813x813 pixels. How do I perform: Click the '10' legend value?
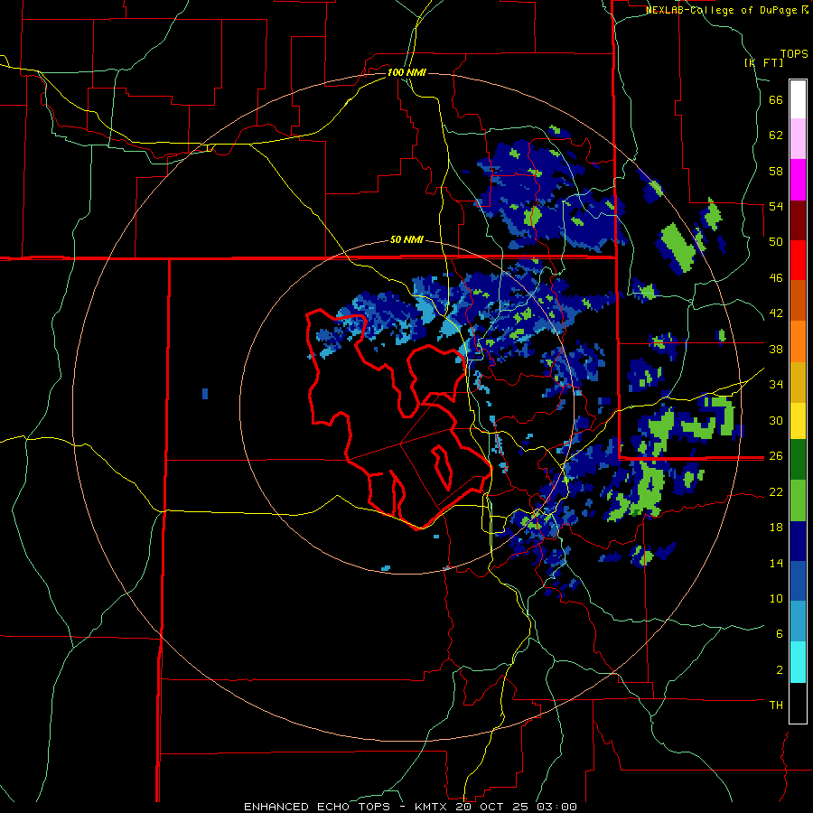point(776,598)
